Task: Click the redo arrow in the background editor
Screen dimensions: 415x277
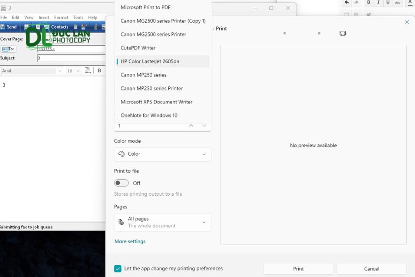Action: point(356,2)
